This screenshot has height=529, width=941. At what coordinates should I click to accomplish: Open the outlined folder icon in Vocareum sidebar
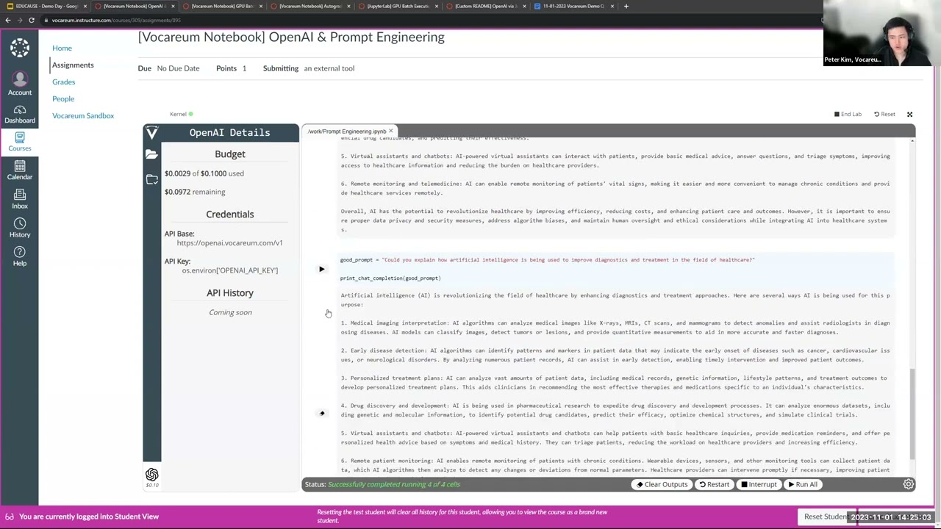[x=151, y=179]
